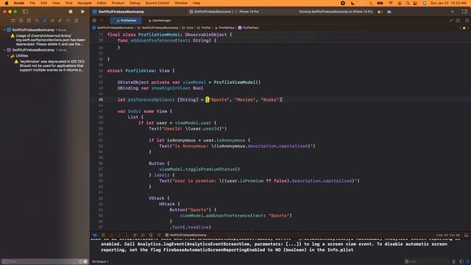
Task: Collapse the second SwiftfulFirebaseBootcamp issue group
Action: (x=4, y=50)
